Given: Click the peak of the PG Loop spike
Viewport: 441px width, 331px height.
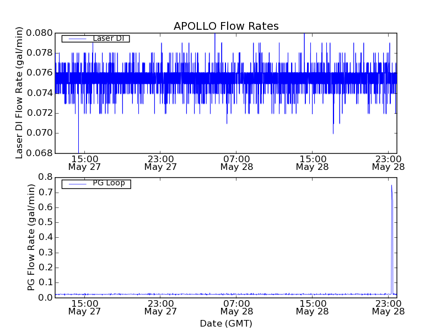Looking at the screenshot, I should click(391, 185).
